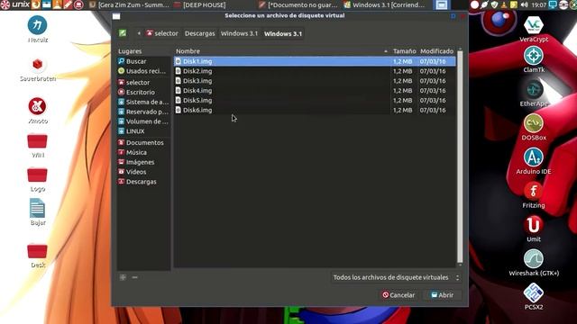Viewport: 577px width, 324px height.
Task: Open Reservado p... volume in sidebar
Action: pyautogui.click(x=143, y=112)
